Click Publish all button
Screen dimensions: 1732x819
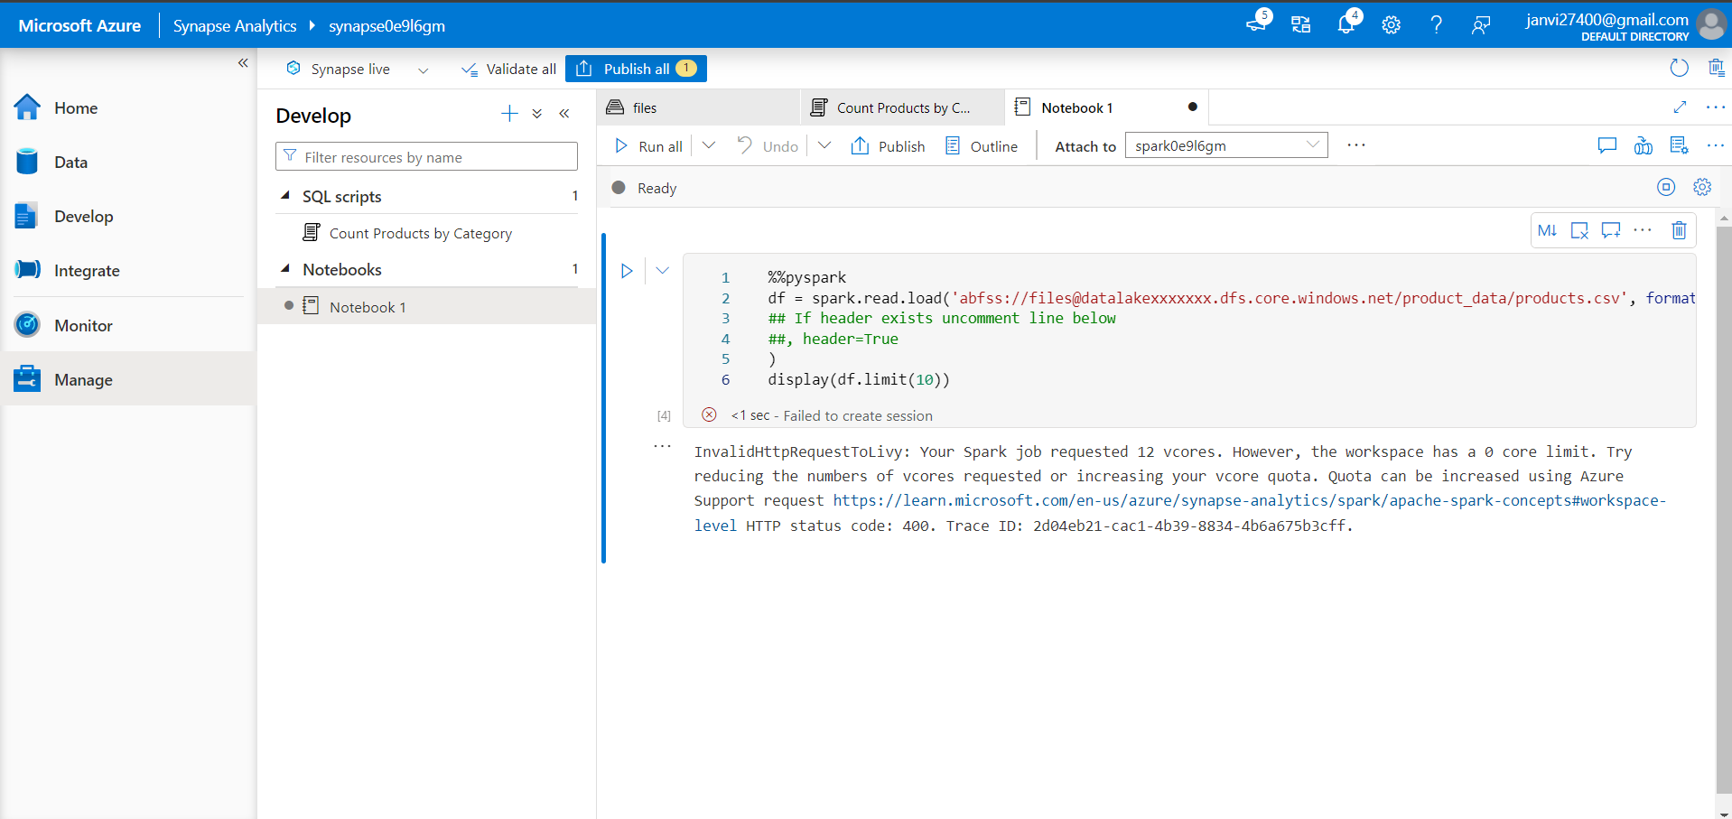click(636, 69)
